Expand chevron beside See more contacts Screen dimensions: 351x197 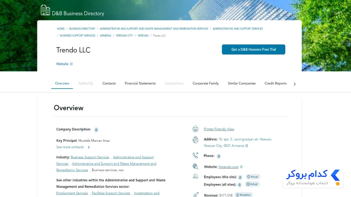[x=89, y=147]
